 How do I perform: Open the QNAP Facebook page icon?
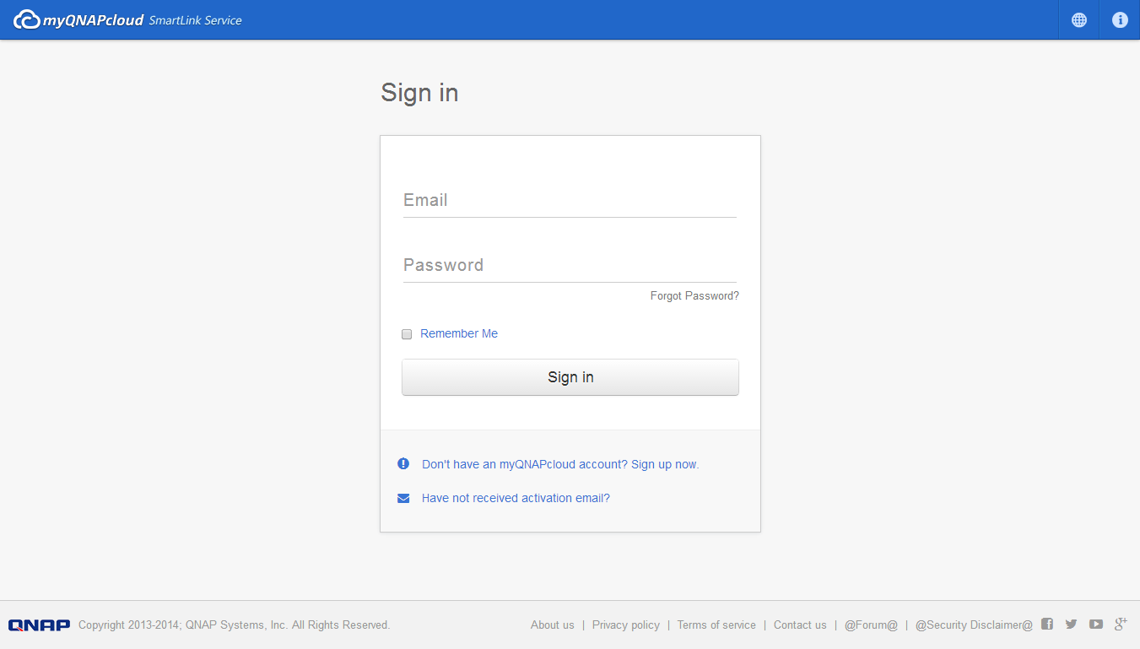1047,625
